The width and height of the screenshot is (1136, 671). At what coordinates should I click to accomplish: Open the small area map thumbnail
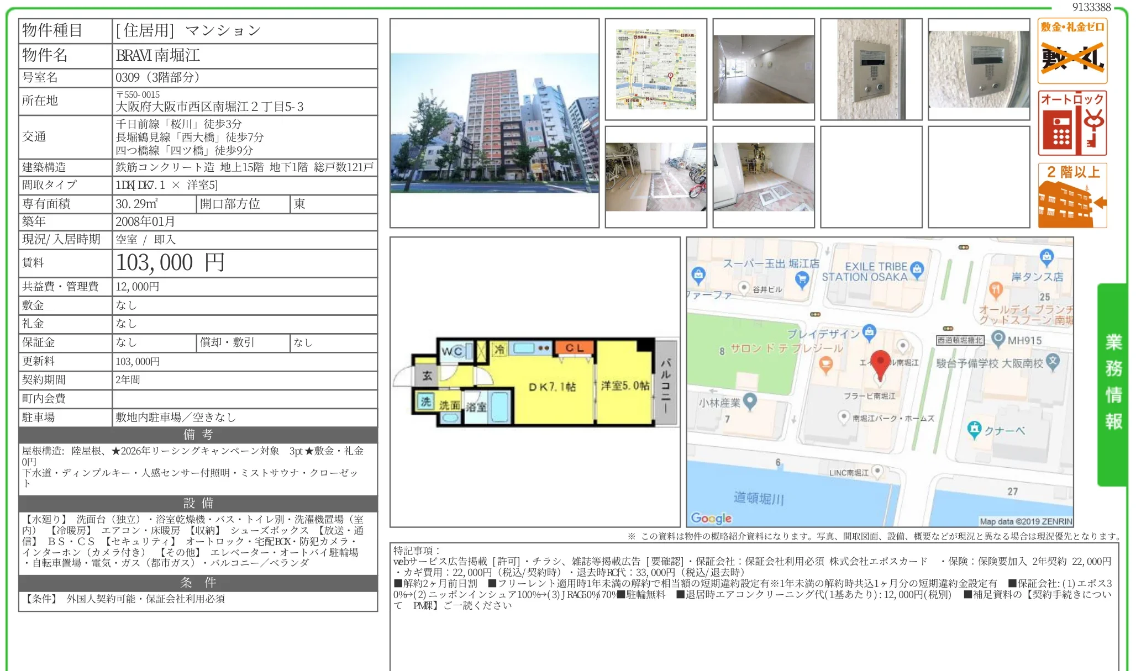tap(655, 68)
